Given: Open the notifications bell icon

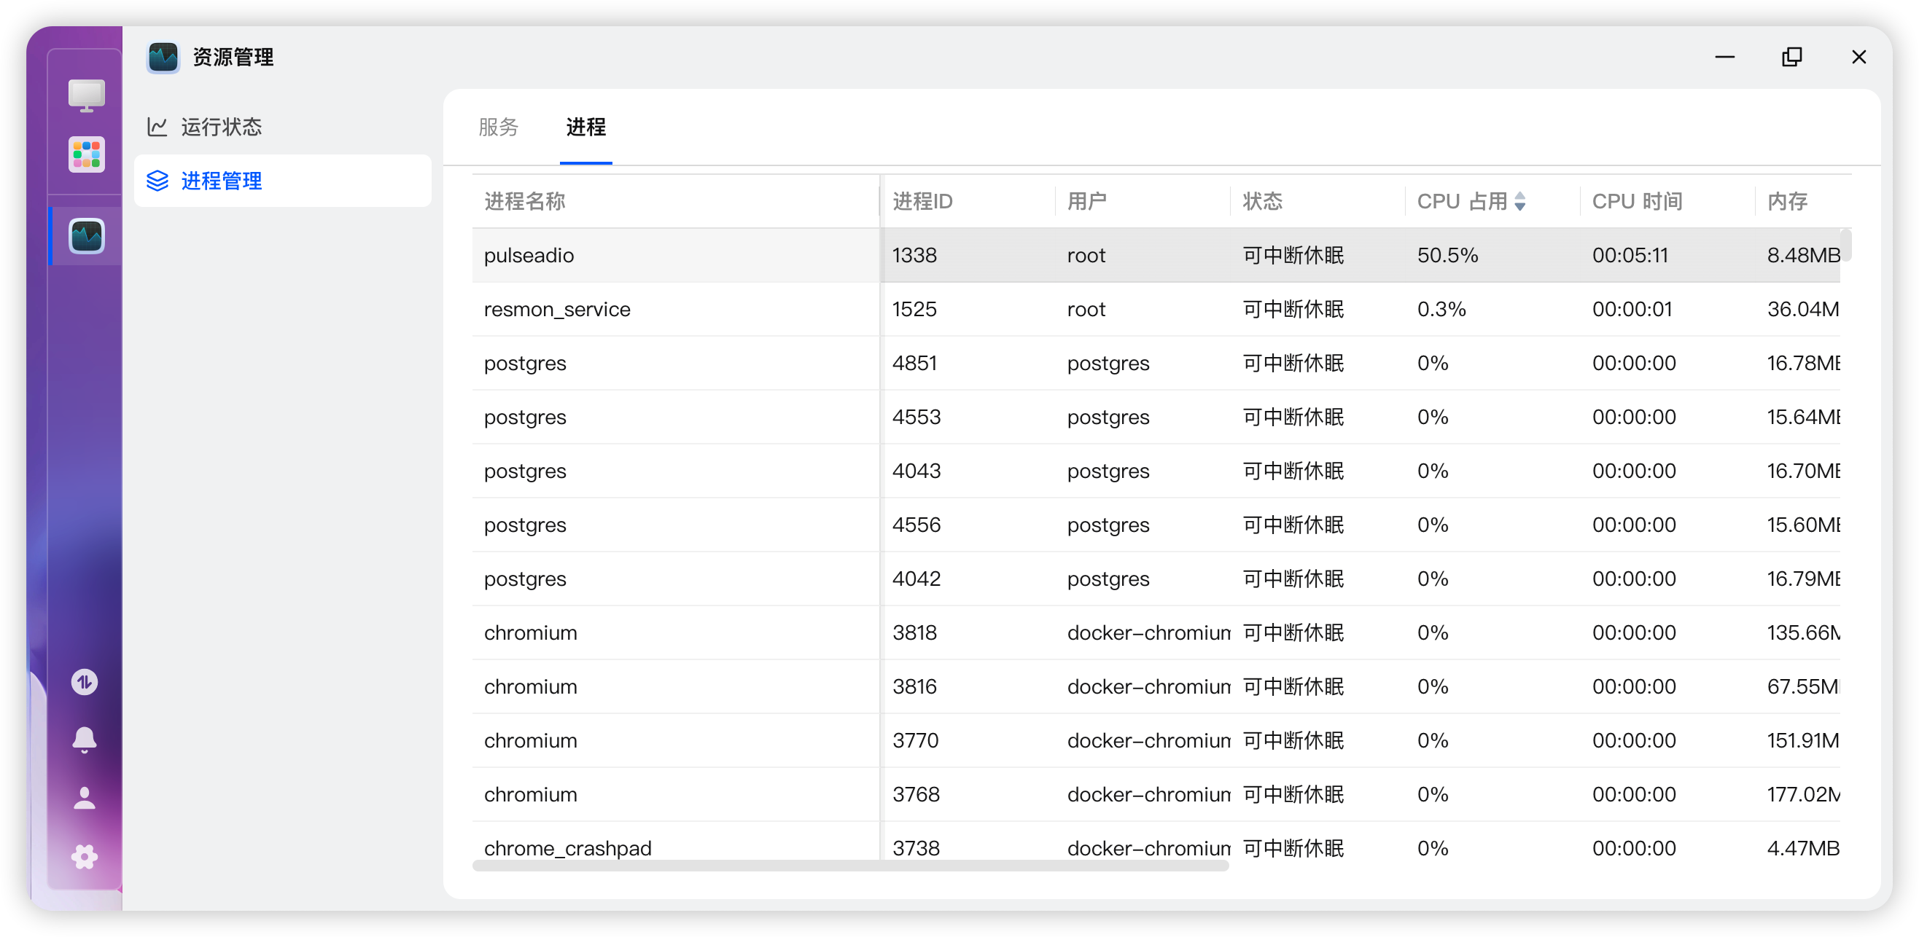Looking at the screenshot, I should pyautogui.click(x=84, y=739).
